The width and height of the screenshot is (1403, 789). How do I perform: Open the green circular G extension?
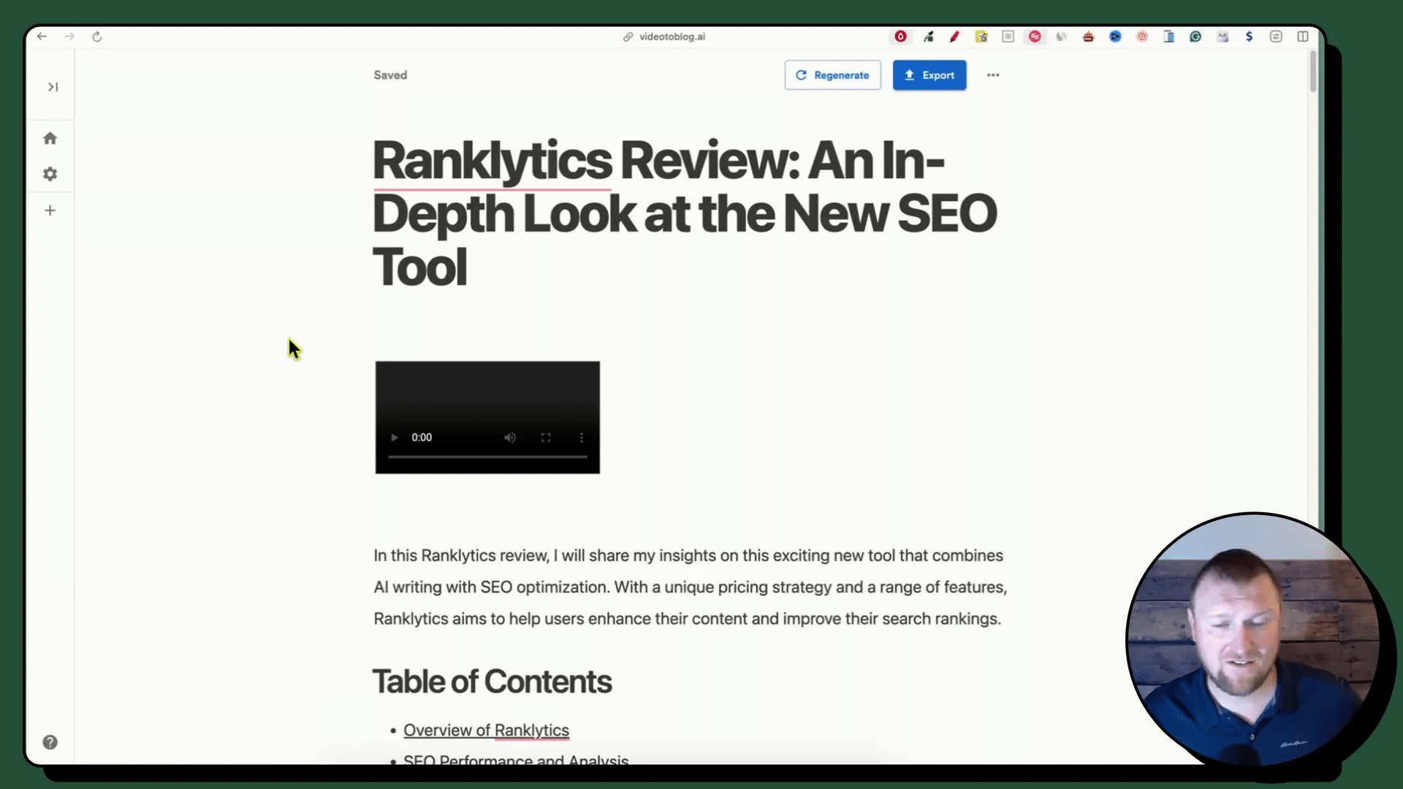click(x=1195, y=37)
